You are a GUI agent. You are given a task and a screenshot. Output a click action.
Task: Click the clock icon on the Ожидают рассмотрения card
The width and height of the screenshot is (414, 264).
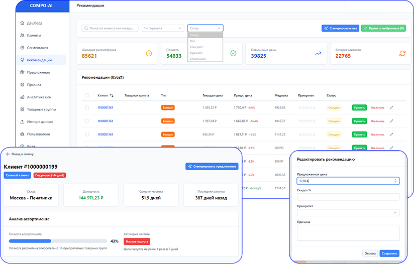click(149, 54)
